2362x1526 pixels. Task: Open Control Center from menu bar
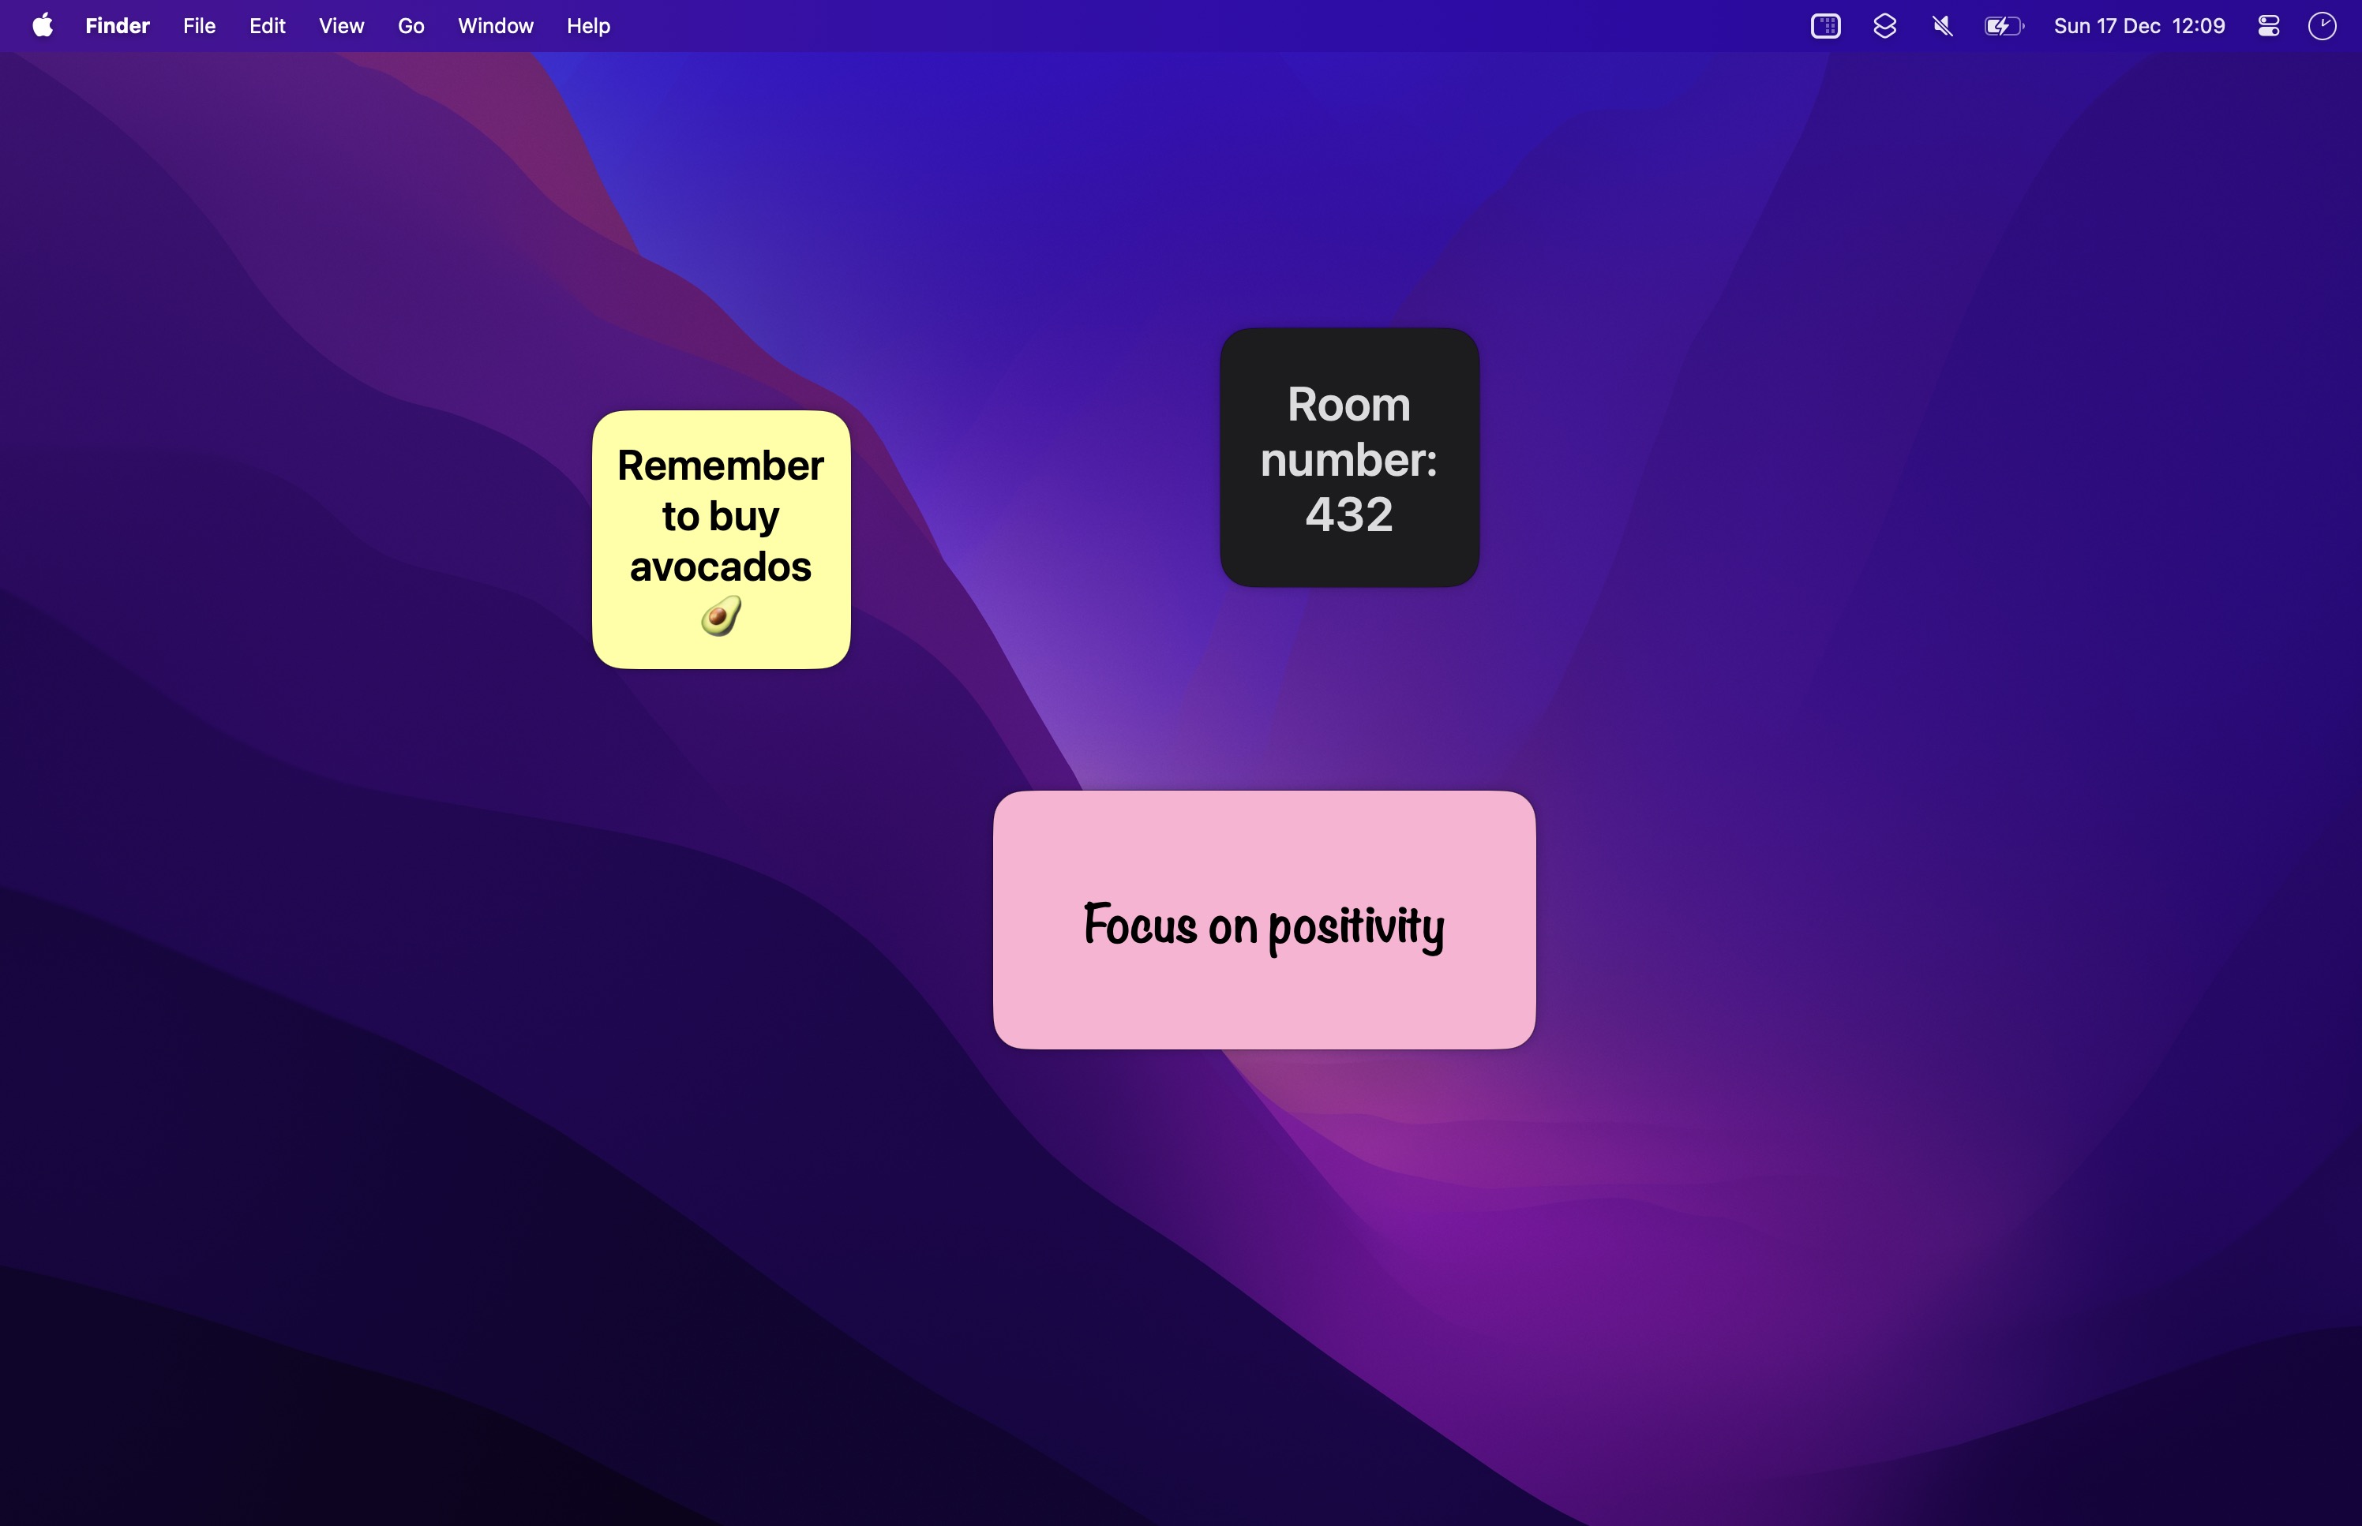pyautogui.click(x=2269, y=26)
